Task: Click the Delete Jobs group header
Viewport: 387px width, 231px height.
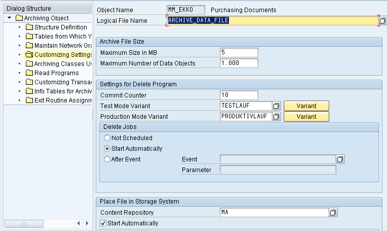Action: [x=239, y=127]
